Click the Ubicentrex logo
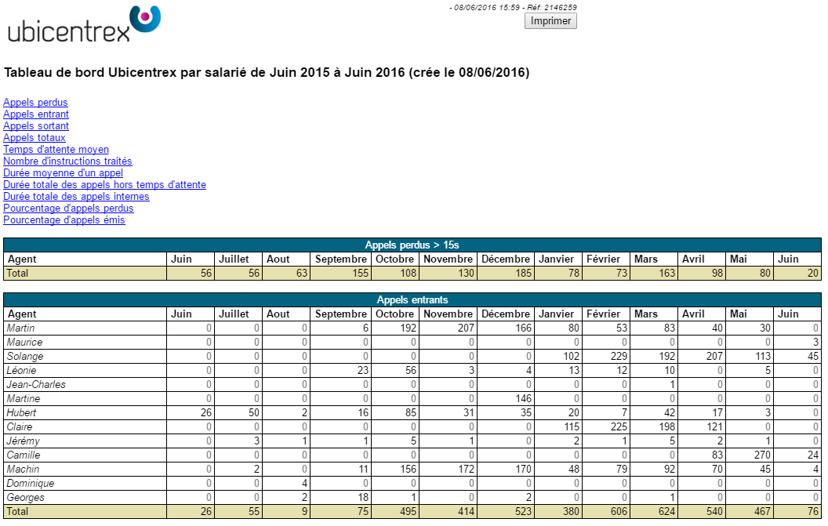 84,24
